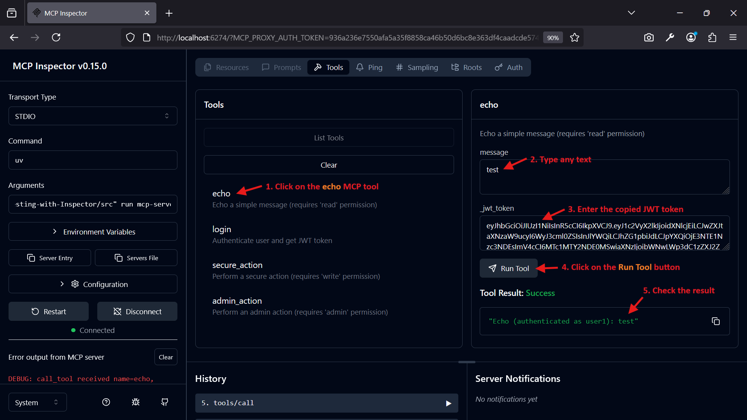Click the Run Tool button
The image size is (747, 420).
click(x=509, y=268)
